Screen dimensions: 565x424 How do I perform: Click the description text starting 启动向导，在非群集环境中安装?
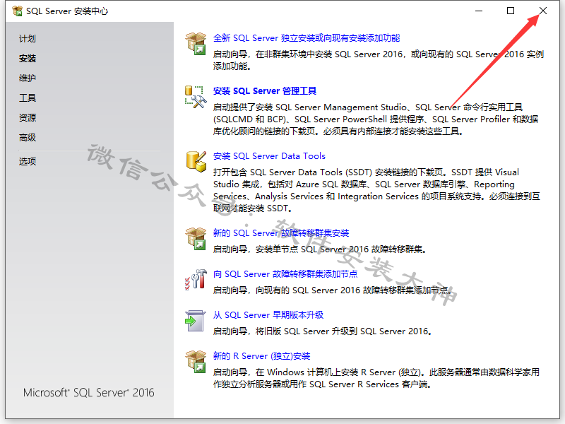point(379,60)
